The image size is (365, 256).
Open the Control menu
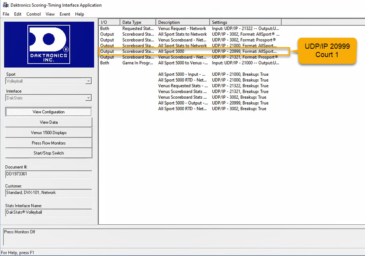[x=33, y=14]
